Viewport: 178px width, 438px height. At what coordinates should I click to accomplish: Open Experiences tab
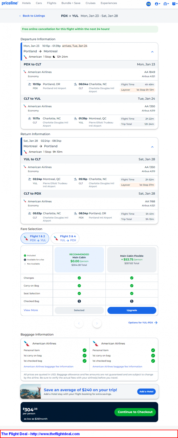[x=109, y=3]
